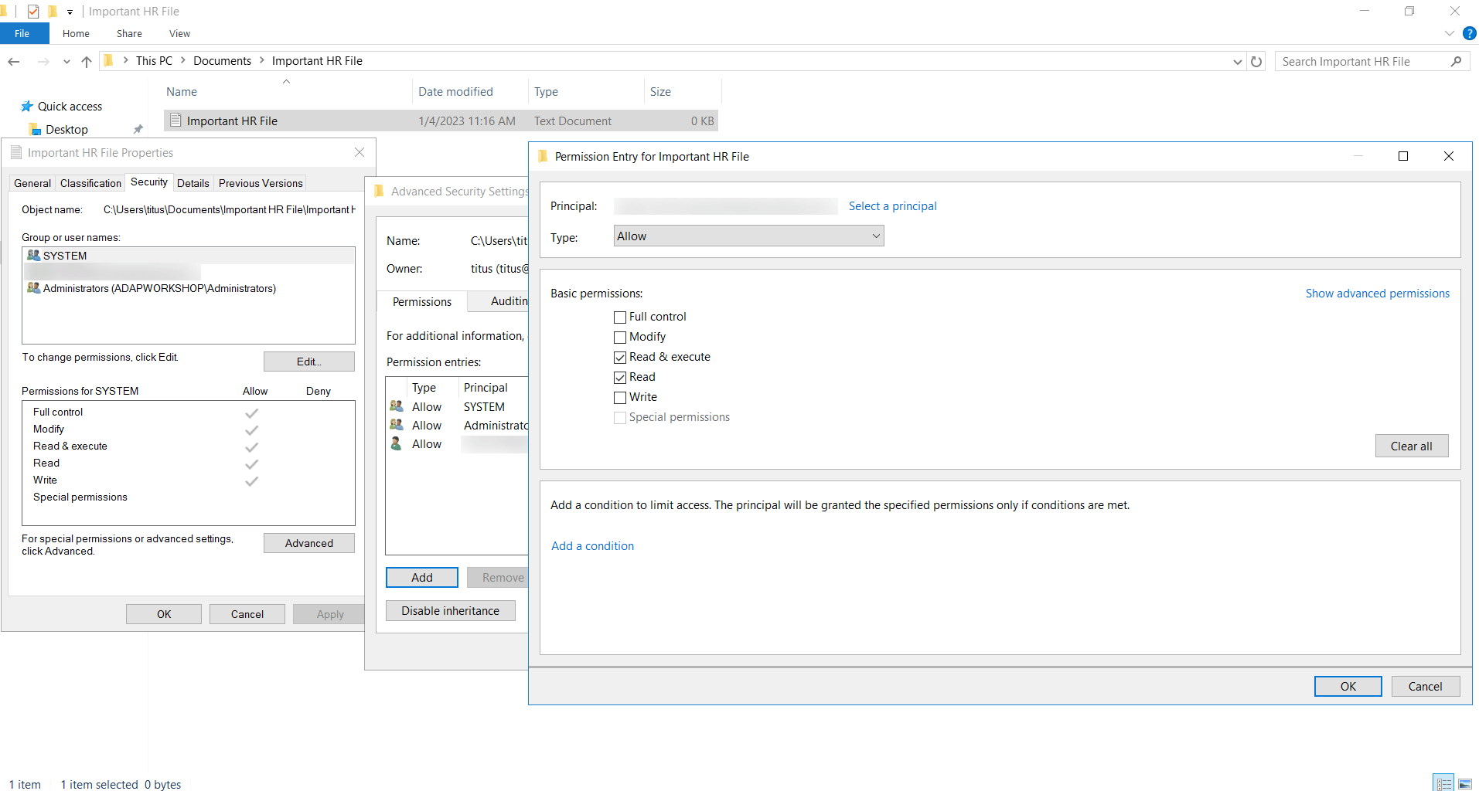The image size is (1479, 791).
Task: Open the Quick Access Toolbar customize menu
Action: coord(70,11)
